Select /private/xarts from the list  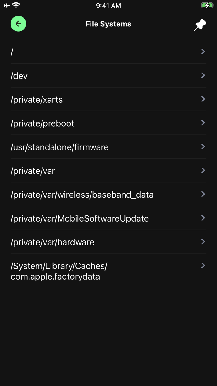click(37, 100)
